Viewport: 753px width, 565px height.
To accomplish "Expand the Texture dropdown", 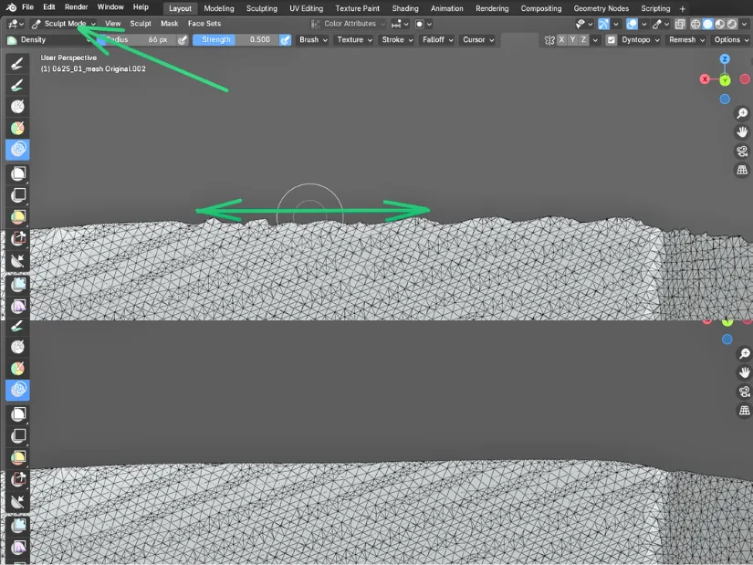I will (x=354, y=40).
